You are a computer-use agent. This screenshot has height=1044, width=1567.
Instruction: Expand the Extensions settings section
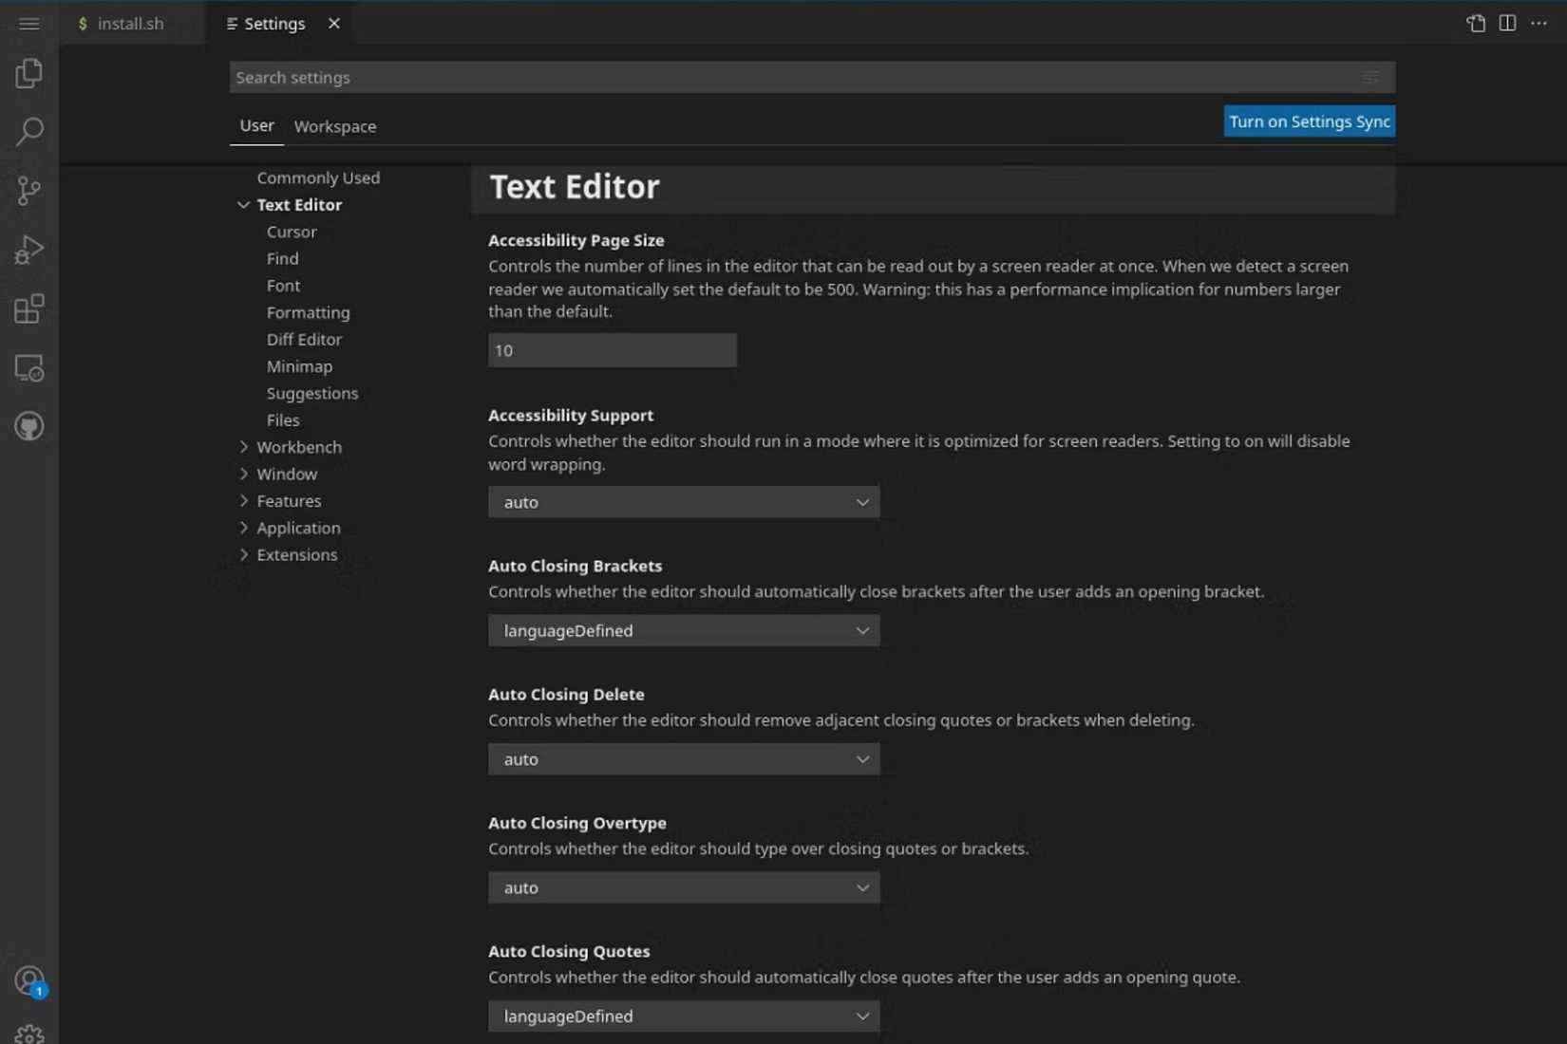click(x=244, y=554)
